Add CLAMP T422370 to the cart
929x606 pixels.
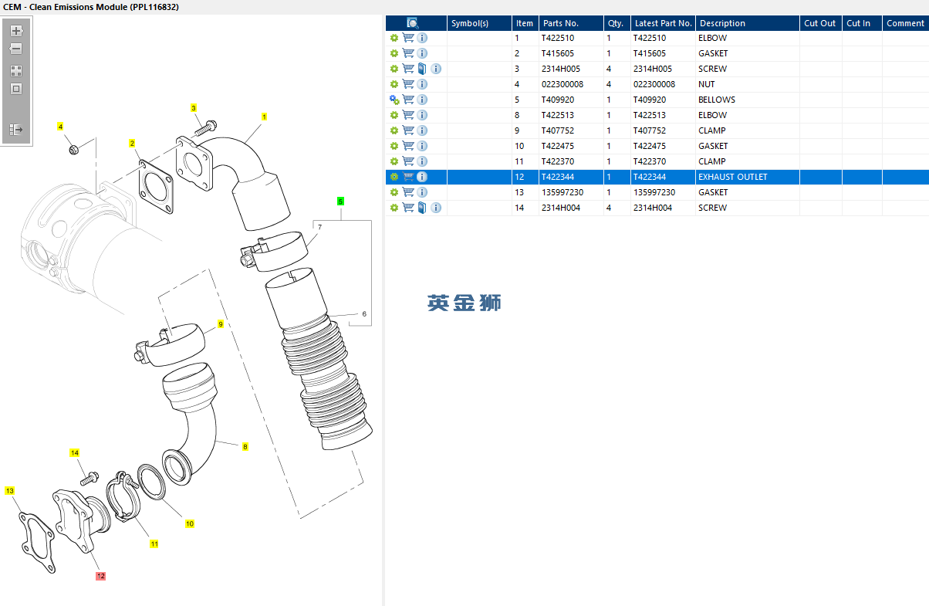(408, 161)
